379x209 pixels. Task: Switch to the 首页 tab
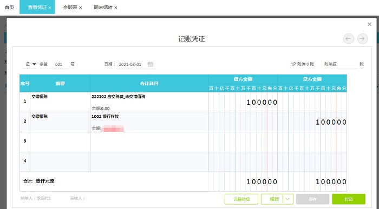tap(9, 7)
